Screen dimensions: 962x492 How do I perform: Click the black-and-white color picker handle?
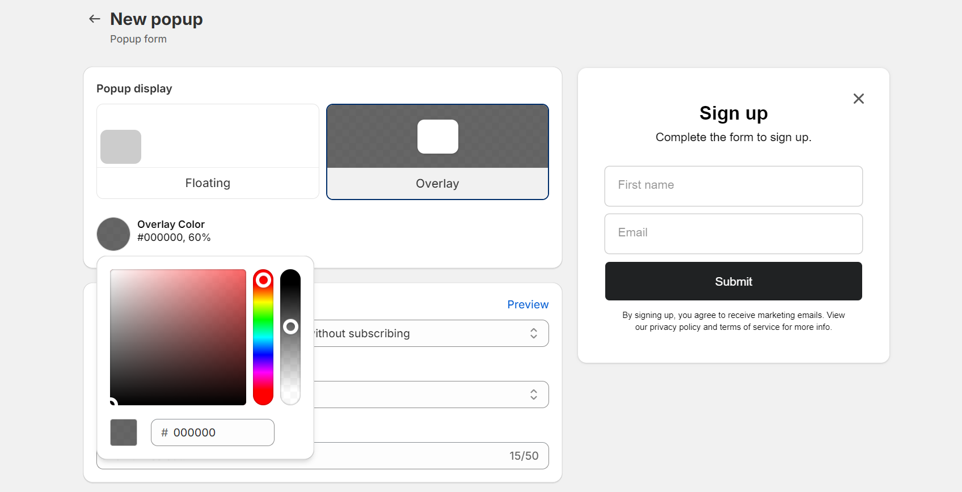(112, 403)
